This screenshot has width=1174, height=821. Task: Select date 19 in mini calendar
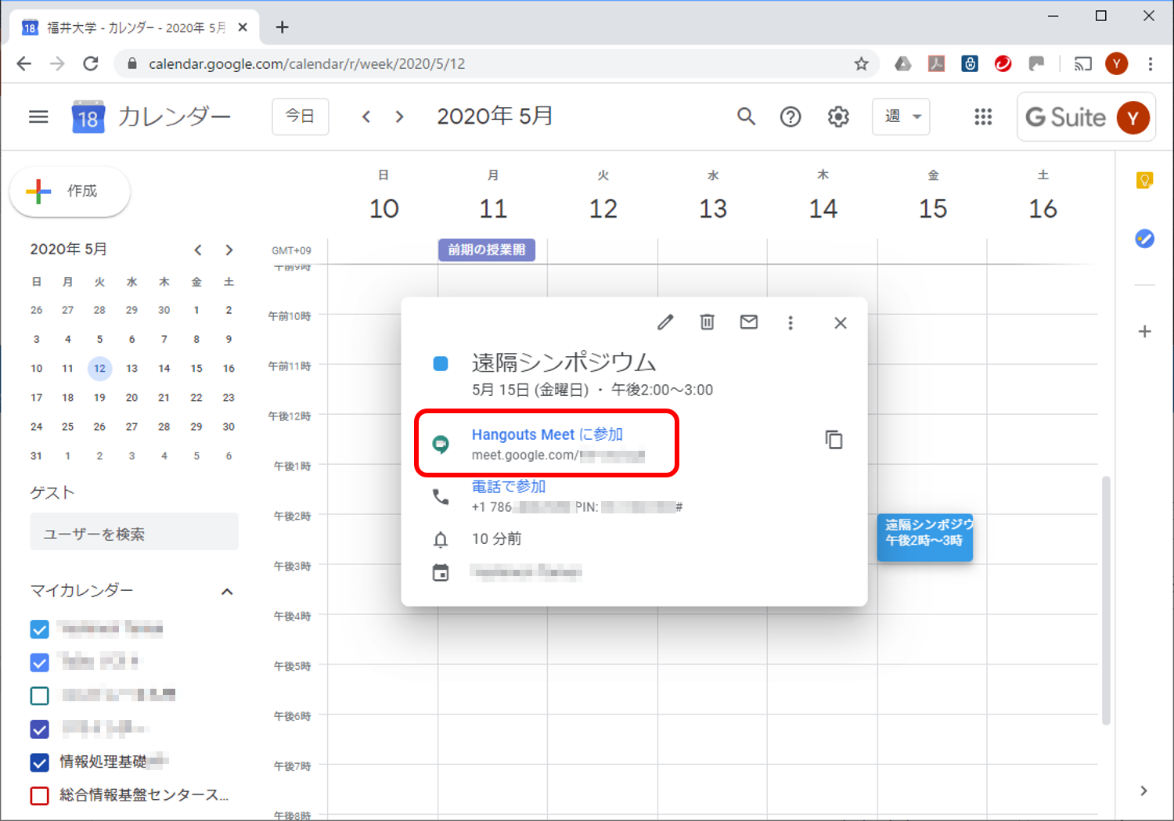click(99, 398)
